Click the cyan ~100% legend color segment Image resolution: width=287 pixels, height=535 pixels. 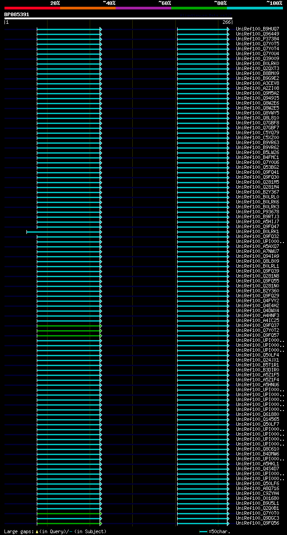pyautogui.click(x=255, y=8)
